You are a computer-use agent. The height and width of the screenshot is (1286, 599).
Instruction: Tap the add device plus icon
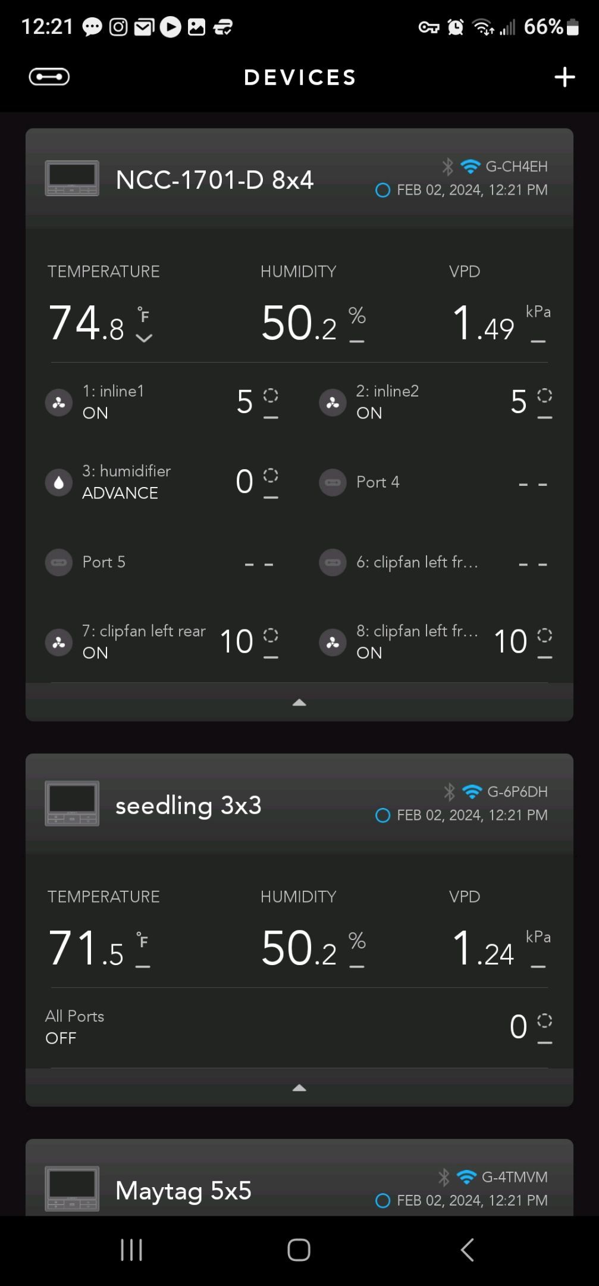point(564,77)
